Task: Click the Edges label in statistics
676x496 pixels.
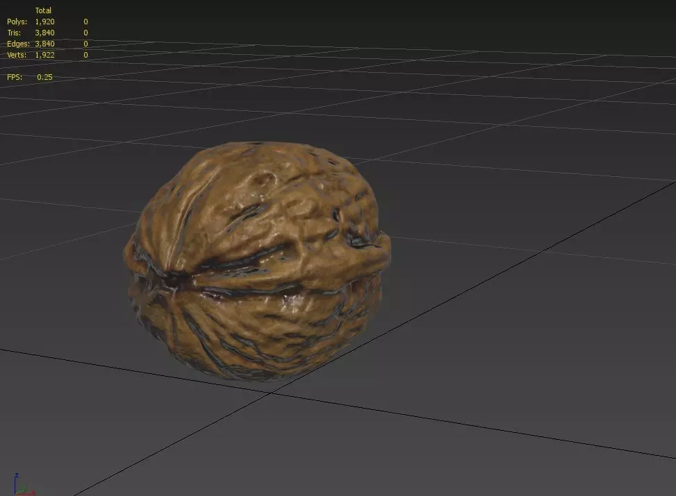Action: (18, 44)
